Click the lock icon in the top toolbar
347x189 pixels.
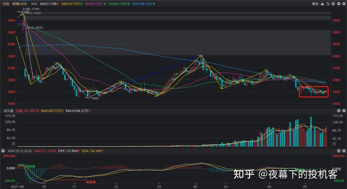coord(322,4)
